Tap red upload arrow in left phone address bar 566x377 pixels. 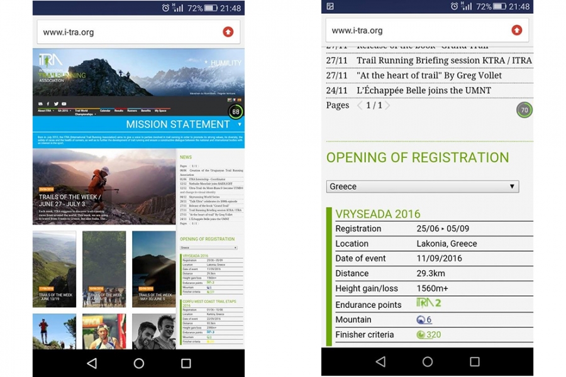click(228, 32)
